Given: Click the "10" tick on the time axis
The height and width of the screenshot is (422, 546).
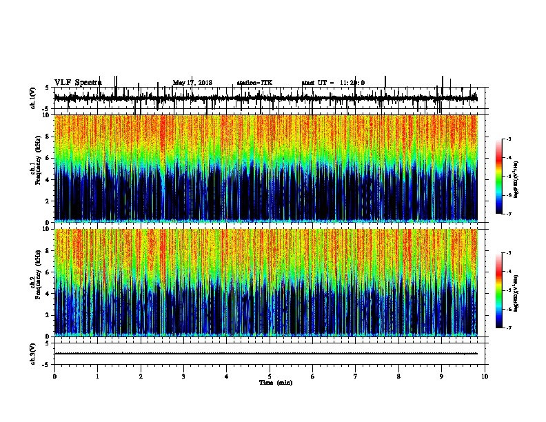Looking at the screenshot, I should [x=485, y=376].
